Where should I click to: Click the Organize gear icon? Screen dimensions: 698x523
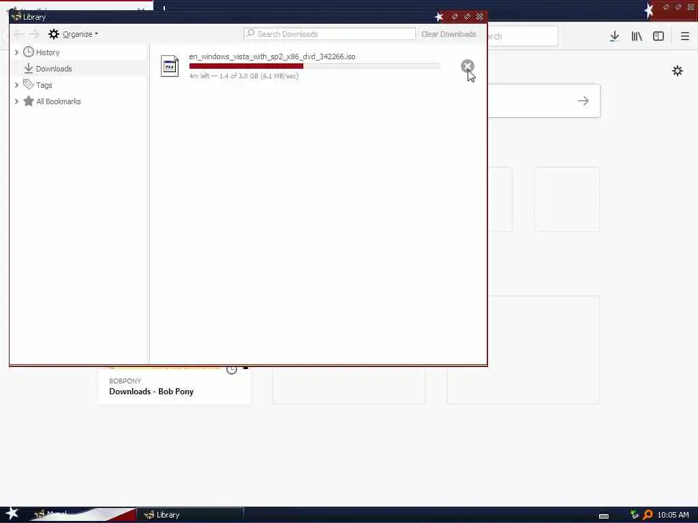[x=54, y=34]
